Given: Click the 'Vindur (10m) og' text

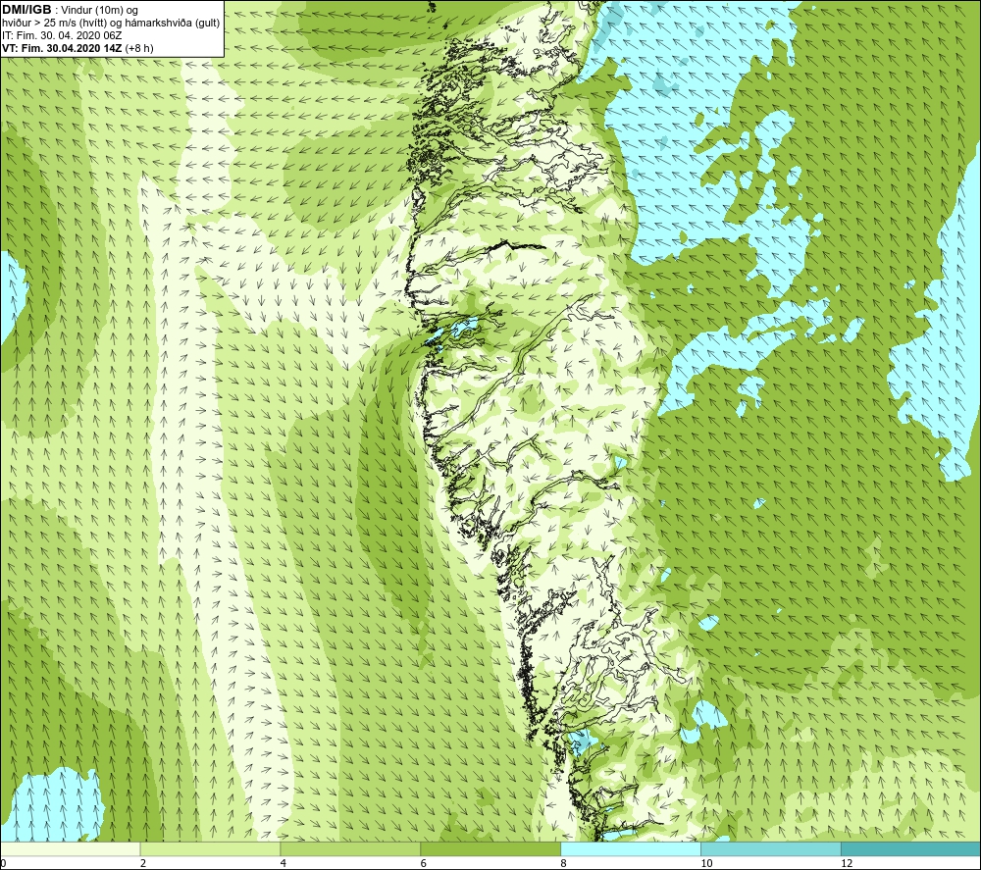Looking at the screenshot, I should point(99,11).
